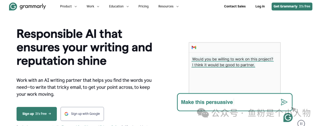Click Sign up with Google button
Screen dimensions: 321x126
(82, 114)
